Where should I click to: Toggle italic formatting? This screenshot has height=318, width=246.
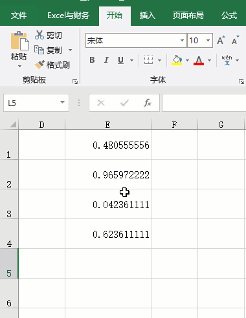(106, 60)
